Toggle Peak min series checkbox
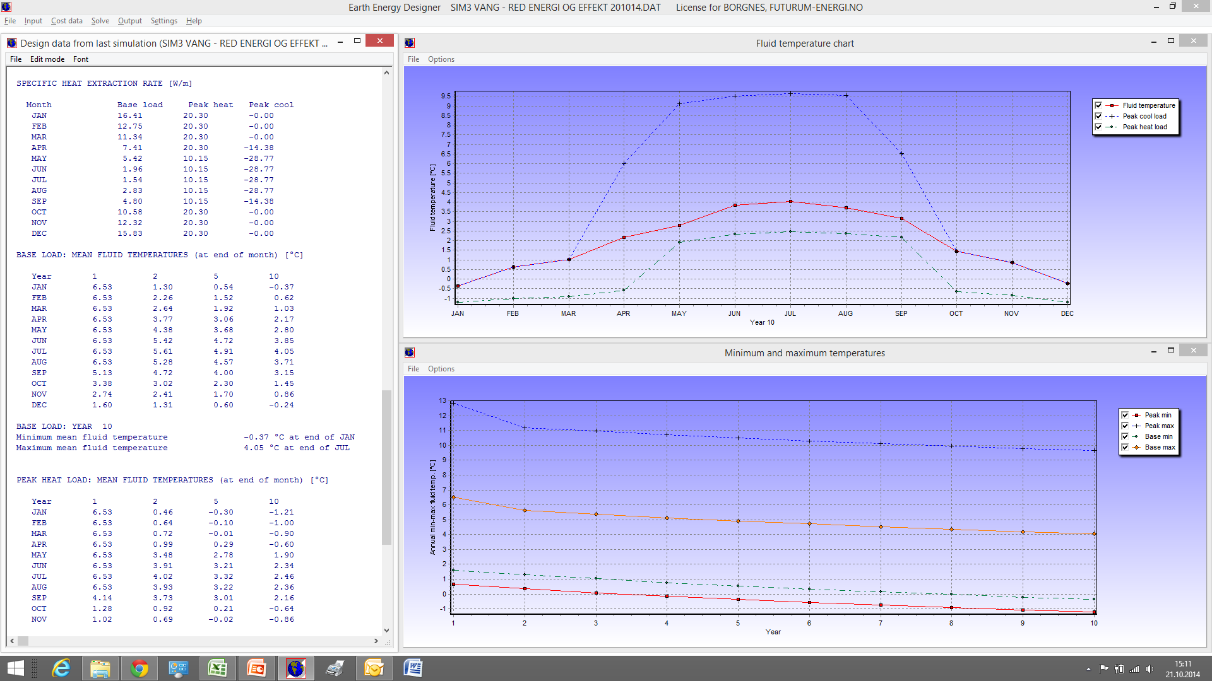1212x681 pixels. click(x=1125, y=415)
